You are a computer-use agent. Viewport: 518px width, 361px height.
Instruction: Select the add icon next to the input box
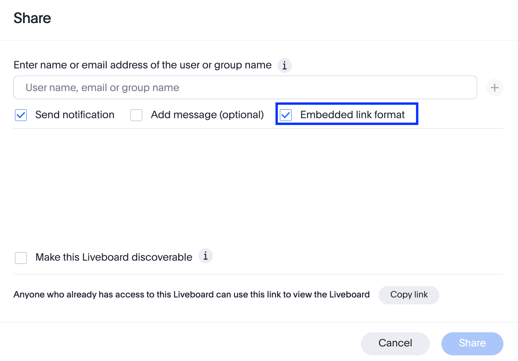tap(495, 87)
